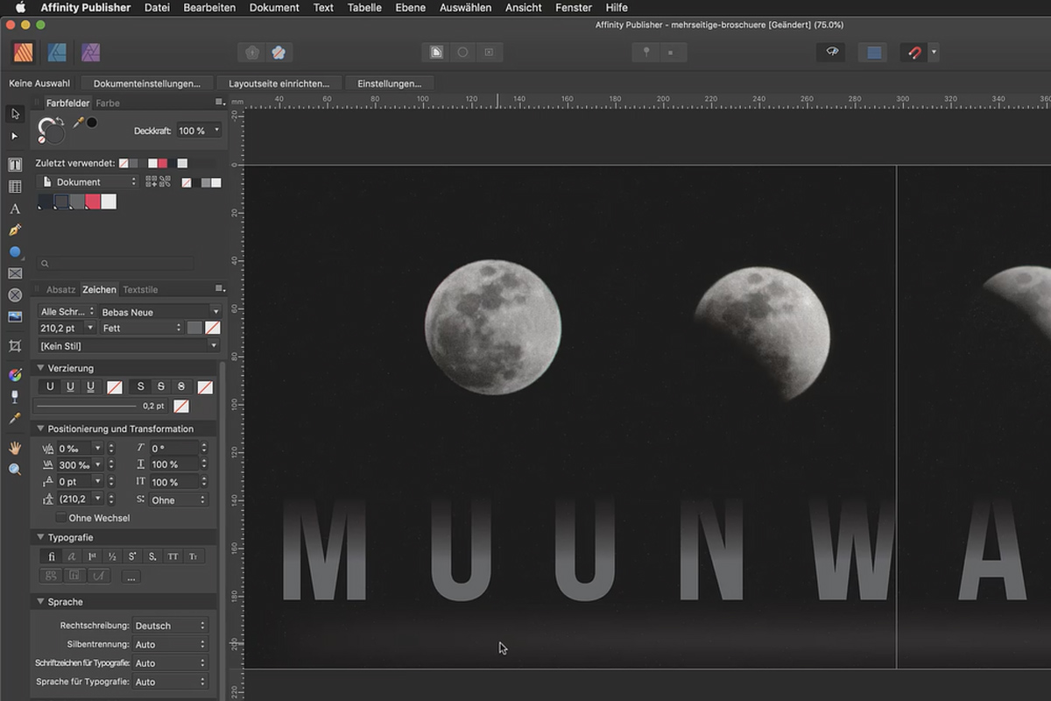Switch to the Designer persona icon
Image resolution: width=1051 pixels, height=701 pixels.
coord(57,53)
